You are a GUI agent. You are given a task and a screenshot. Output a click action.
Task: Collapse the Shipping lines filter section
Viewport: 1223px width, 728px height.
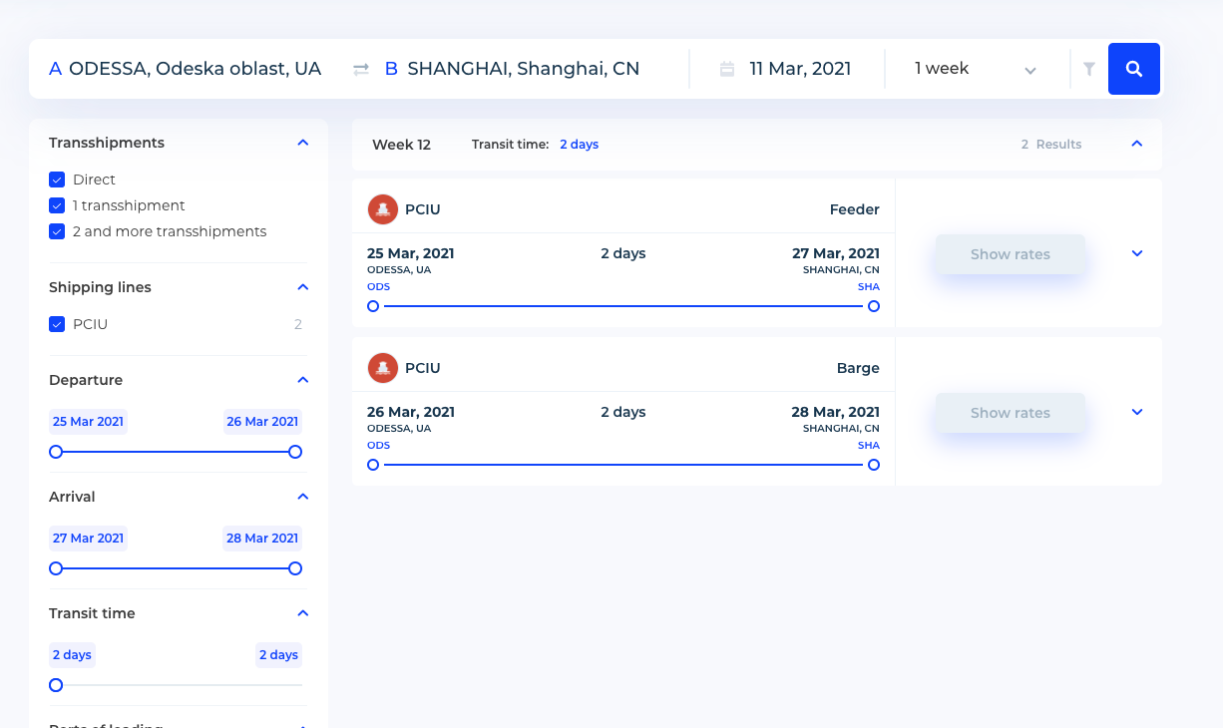[x=303, y=287]
